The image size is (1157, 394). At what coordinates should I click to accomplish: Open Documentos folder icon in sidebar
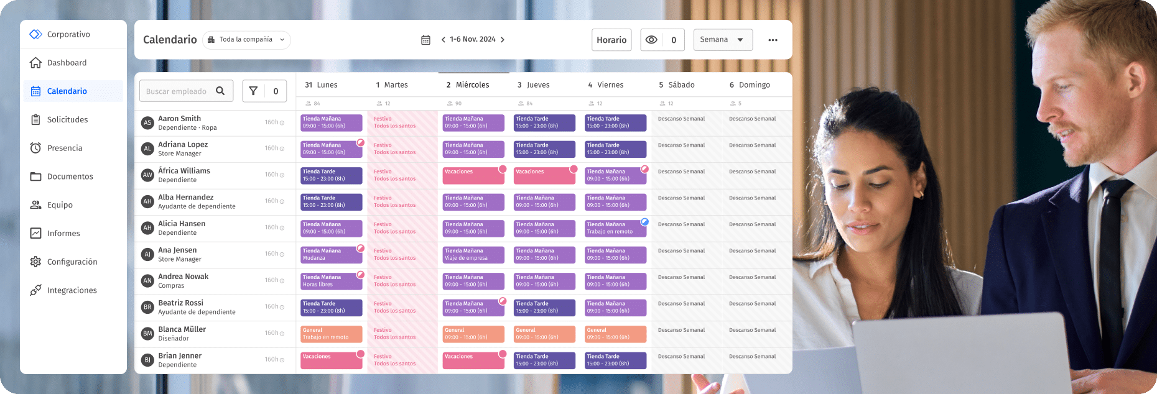36,176
